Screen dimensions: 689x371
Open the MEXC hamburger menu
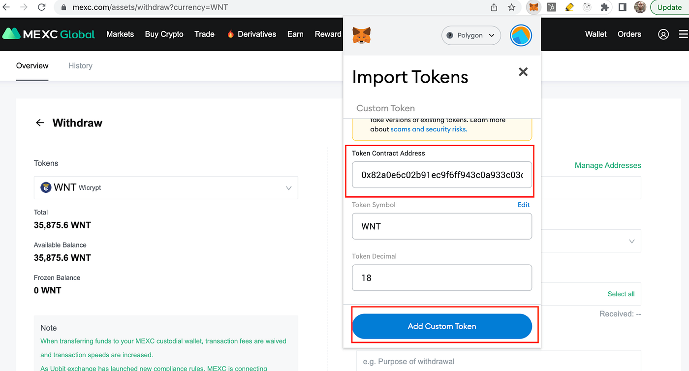(x=683, y=34)
